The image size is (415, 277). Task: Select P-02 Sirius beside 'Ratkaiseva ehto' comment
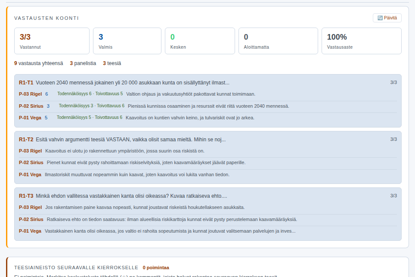click(x=31, y=219)
